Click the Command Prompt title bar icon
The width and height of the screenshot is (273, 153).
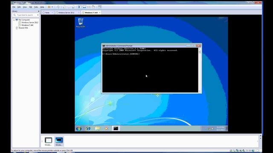click(x=104, y=46)
